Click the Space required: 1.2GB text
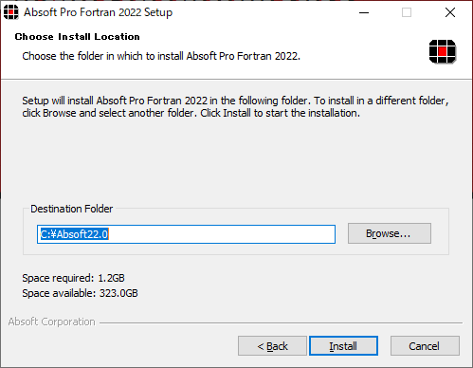 coord(73,278)
